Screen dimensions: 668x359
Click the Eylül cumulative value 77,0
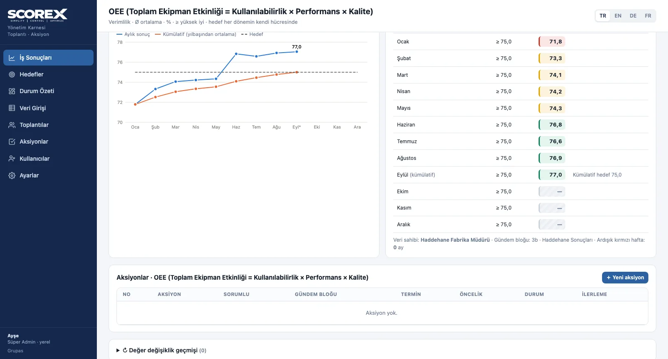pyautogui.click(x=552, y=175)
